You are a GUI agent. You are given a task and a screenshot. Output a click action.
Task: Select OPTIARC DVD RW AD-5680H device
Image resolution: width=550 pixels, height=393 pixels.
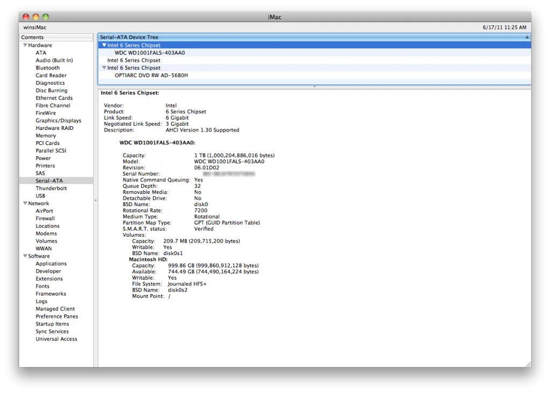(x=151, y=76)
